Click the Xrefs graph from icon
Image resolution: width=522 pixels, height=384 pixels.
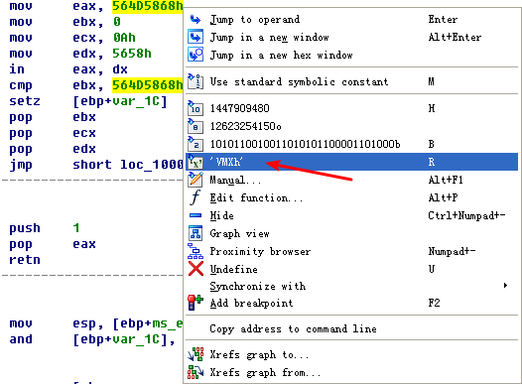click(196, 372)
